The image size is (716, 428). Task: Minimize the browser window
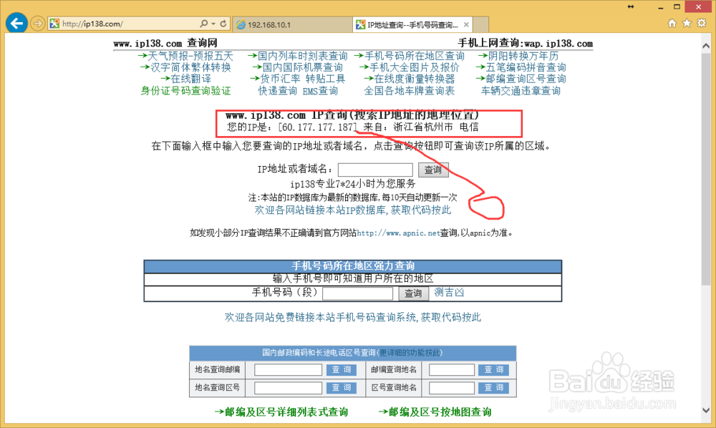tap(660, 7)
